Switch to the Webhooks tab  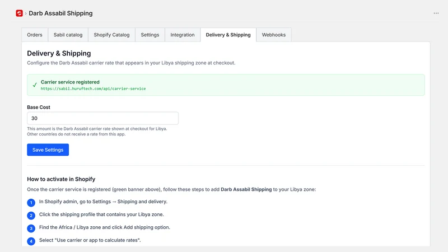point(273,35)
